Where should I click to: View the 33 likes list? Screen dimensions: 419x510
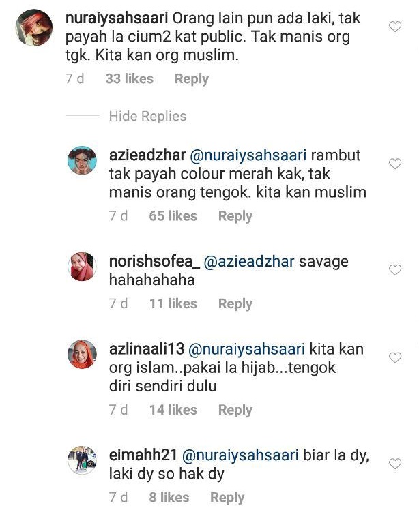point(129,79)
